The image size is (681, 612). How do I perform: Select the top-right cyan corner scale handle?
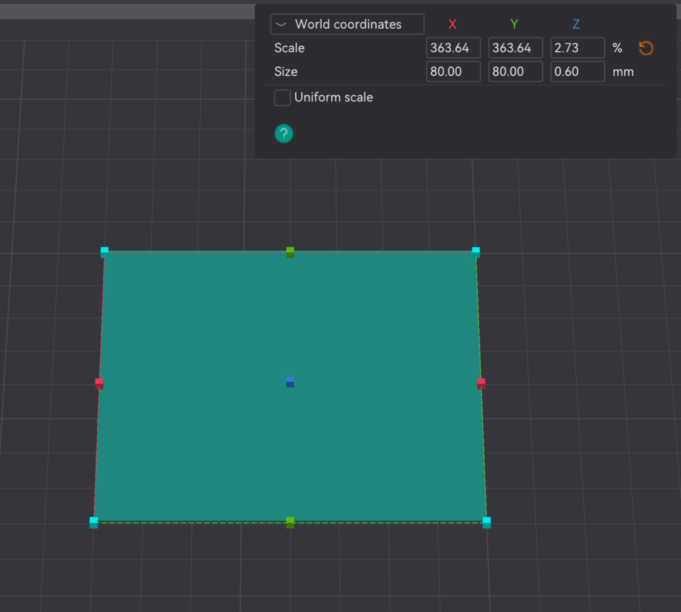coord(476,251)
